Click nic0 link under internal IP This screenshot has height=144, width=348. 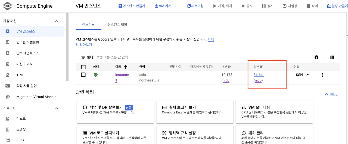point(226,80)
